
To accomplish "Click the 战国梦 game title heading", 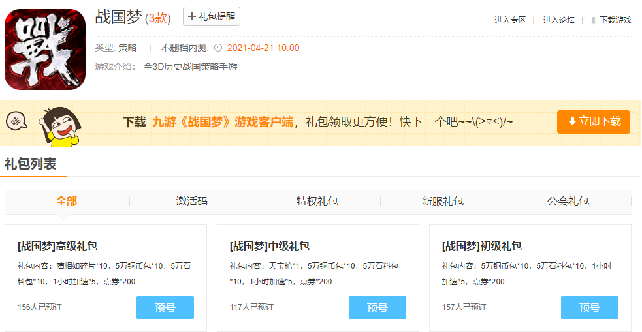I will click(118, 18).
